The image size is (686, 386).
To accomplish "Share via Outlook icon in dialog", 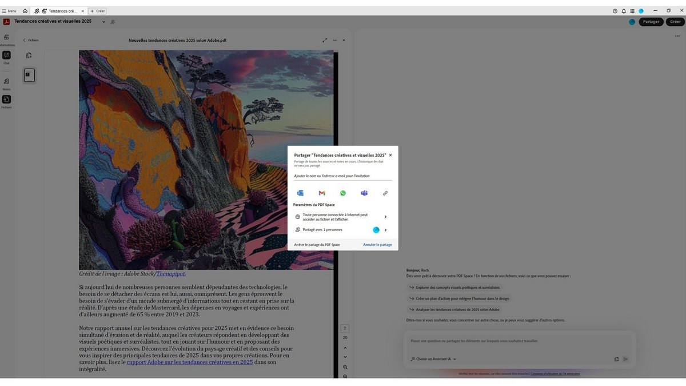I will click(300, 193).
